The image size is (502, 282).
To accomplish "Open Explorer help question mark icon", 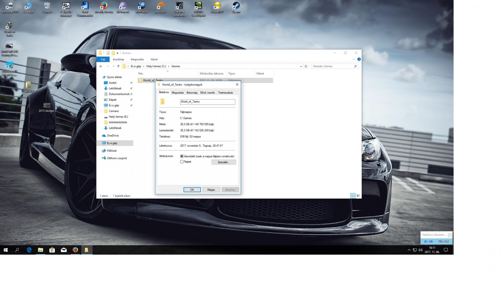I will tap(359, 59).
